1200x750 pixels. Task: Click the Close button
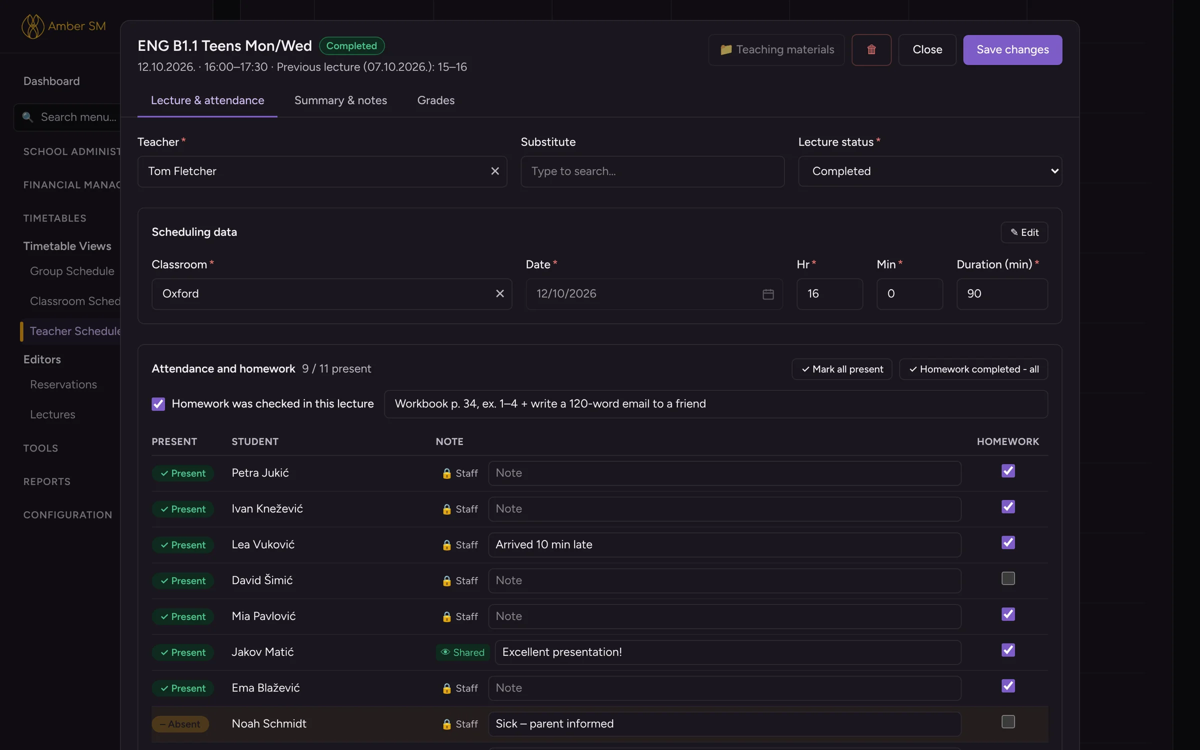pyautogui.click(x=927, y=49)
